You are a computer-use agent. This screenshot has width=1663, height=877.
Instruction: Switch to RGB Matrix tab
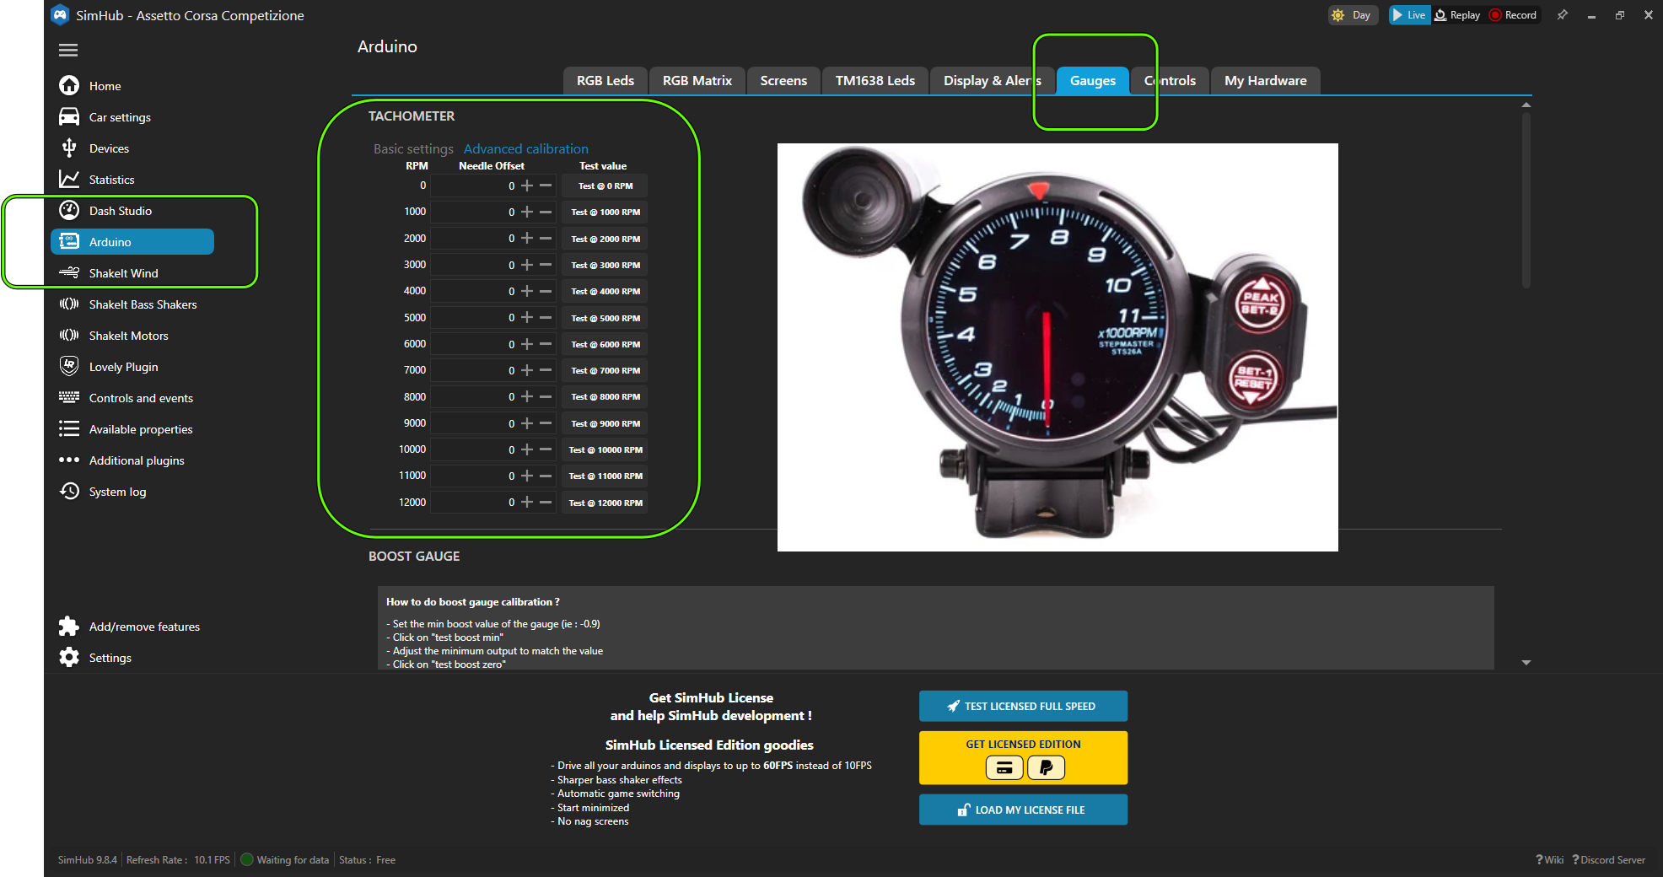[697, 81]
